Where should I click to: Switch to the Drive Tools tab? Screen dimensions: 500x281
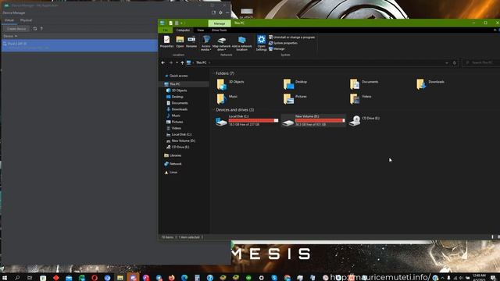point(219,30)
